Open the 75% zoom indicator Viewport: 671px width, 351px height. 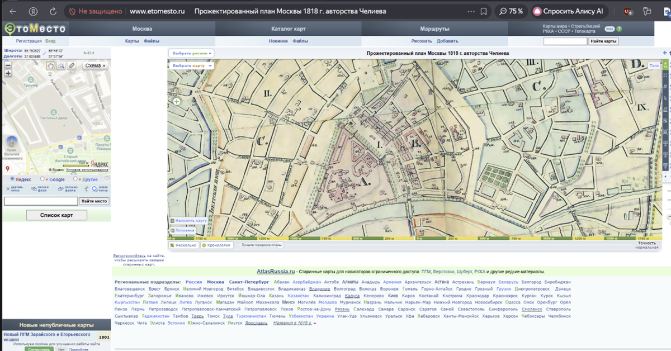click(x=511, y=11)
